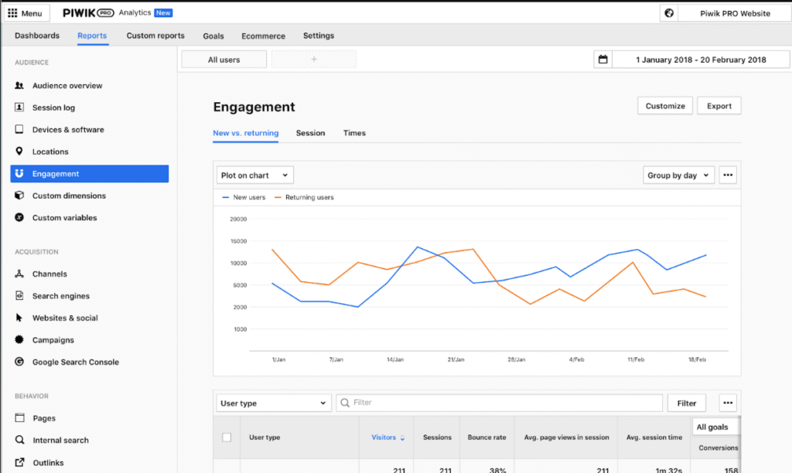The height and width of the screenshot is (473, 792).
Task: Switch to the Session tab
Action: [310, 133]
